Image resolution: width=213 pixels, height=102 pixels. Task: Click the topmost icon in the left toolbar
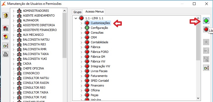(x=6, y=15)
